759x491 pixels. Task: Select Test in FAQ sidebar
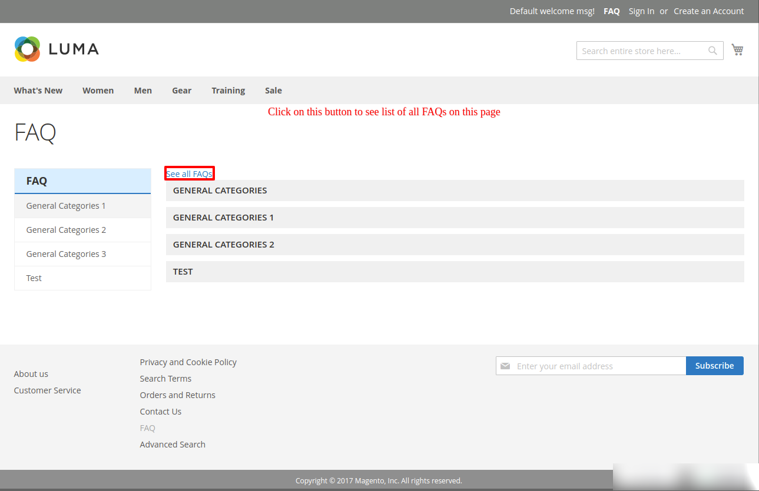[34, 278]
